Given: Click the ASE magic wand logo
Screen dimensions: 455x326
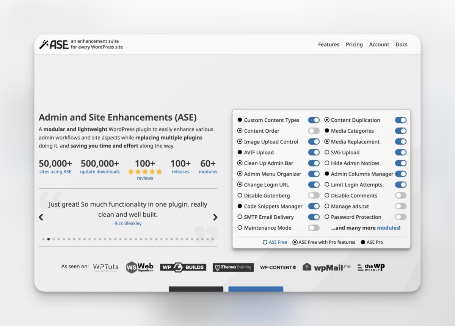Looking at the screenshot, I should 44,44.
